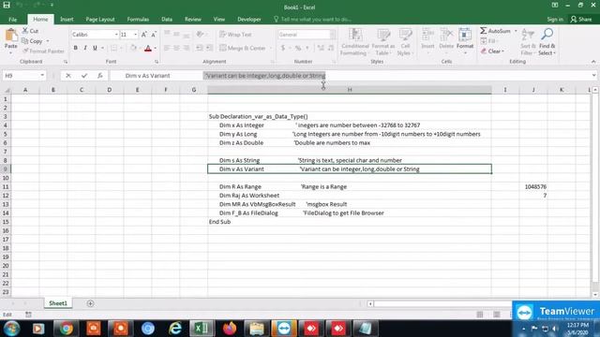The height and width of the screenshot is (337, 600).
Task: Open Internet Explorer from the taskbar
Action: (x=175, y=329)
